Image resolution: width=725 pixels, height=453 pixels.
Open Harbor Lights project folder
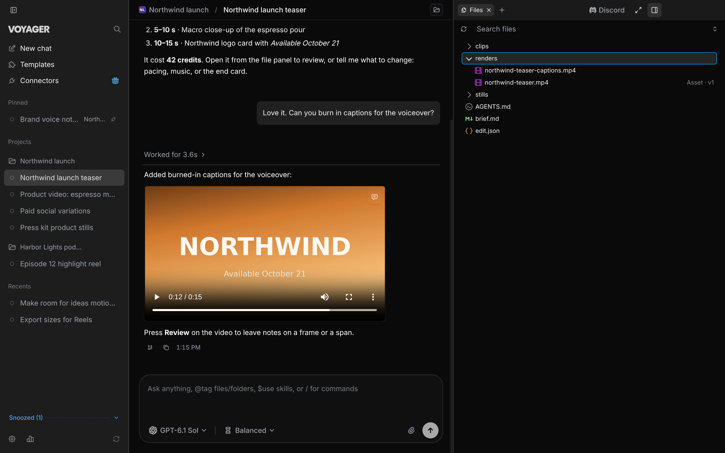(x=64, y=247)
